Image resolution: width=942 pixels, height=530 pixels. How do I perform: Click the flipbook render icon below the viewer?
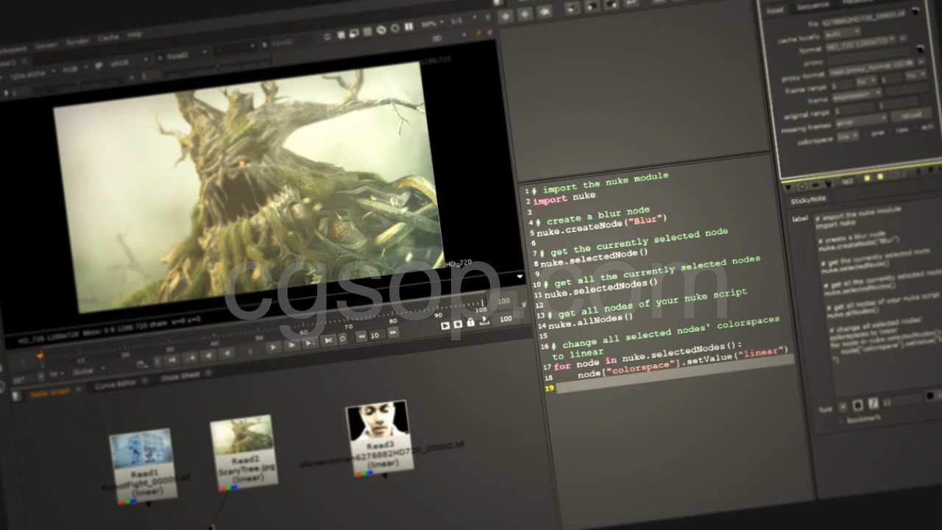coord(445,325)
